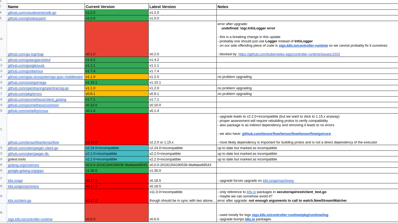Image resolution: width=398 pixels, height=223 pixels.
Task: Open the github.com/ghodss/yaml repository link
Action: coord(26,18)
